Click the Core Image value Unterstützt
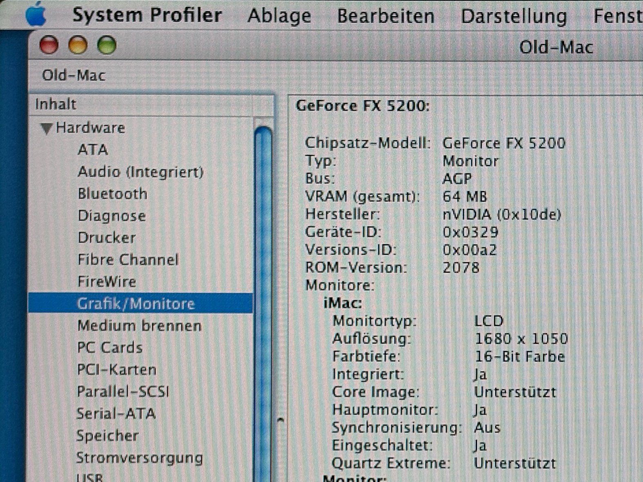 pos(515,392)
